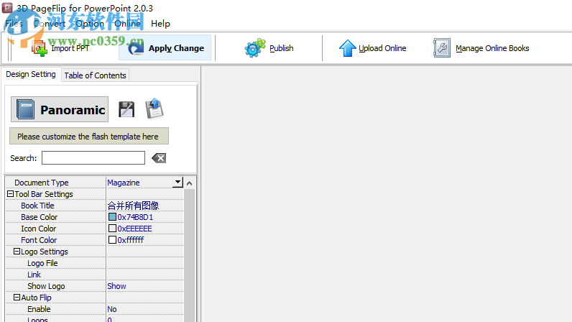Open the Document Type dropdown arrow
Image resolution: width=572 pixels, height=322 pixels.
tap(177, 182)
